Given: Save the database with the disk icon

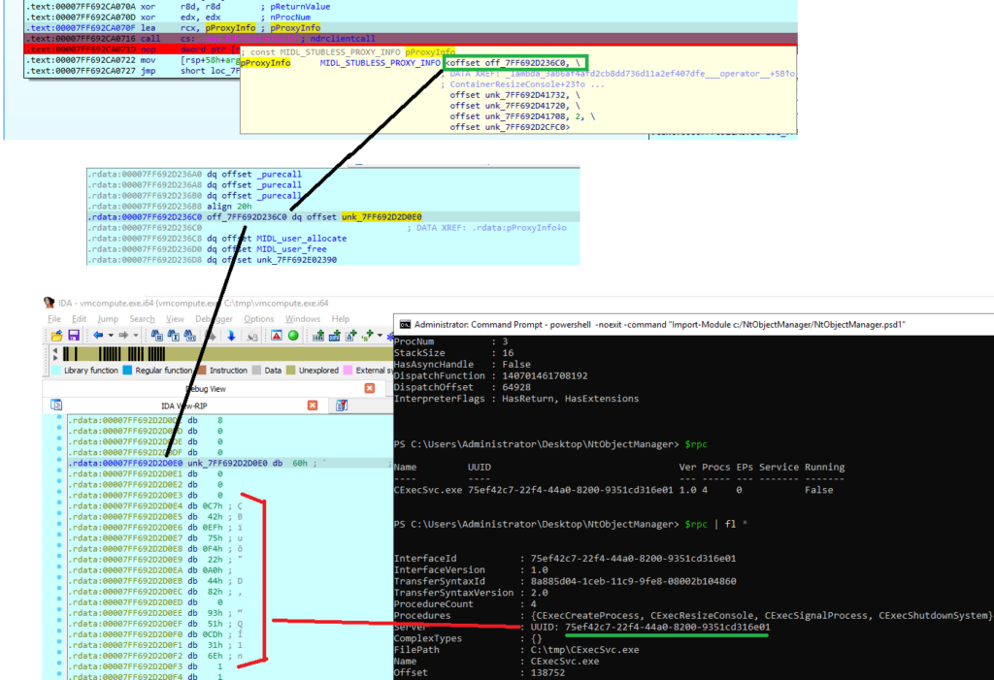Looking at the screenshot, I should 76,335.
